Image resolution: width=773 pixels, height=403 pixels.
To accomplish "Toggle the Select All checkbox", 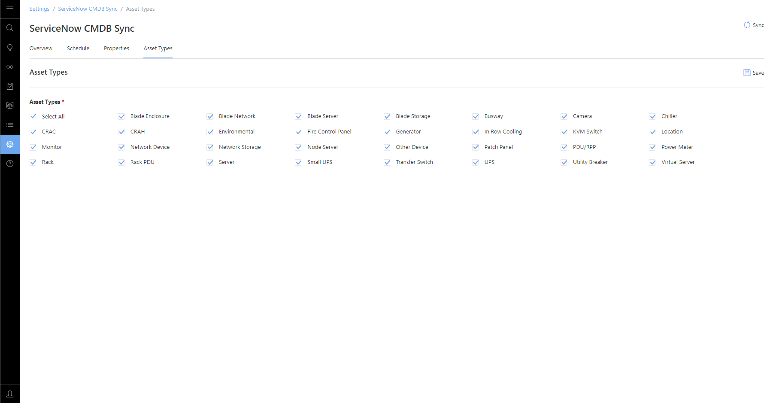I will [x=33, y=116].
